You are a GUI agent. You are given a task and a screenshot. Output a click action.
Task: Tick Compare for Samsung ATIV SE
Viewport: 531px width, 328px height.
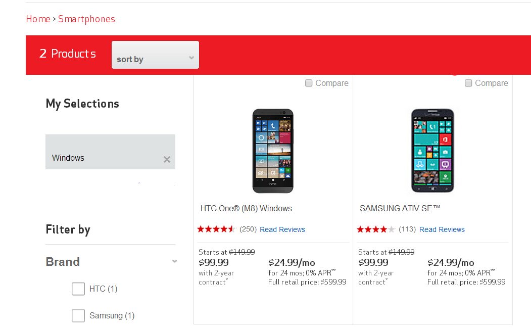(468, 83)
